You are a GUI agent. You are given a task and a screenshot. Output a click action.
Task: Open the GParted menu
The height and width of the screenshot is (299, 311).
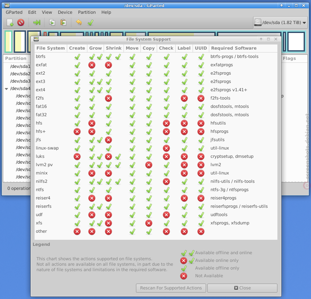[14, 12]
